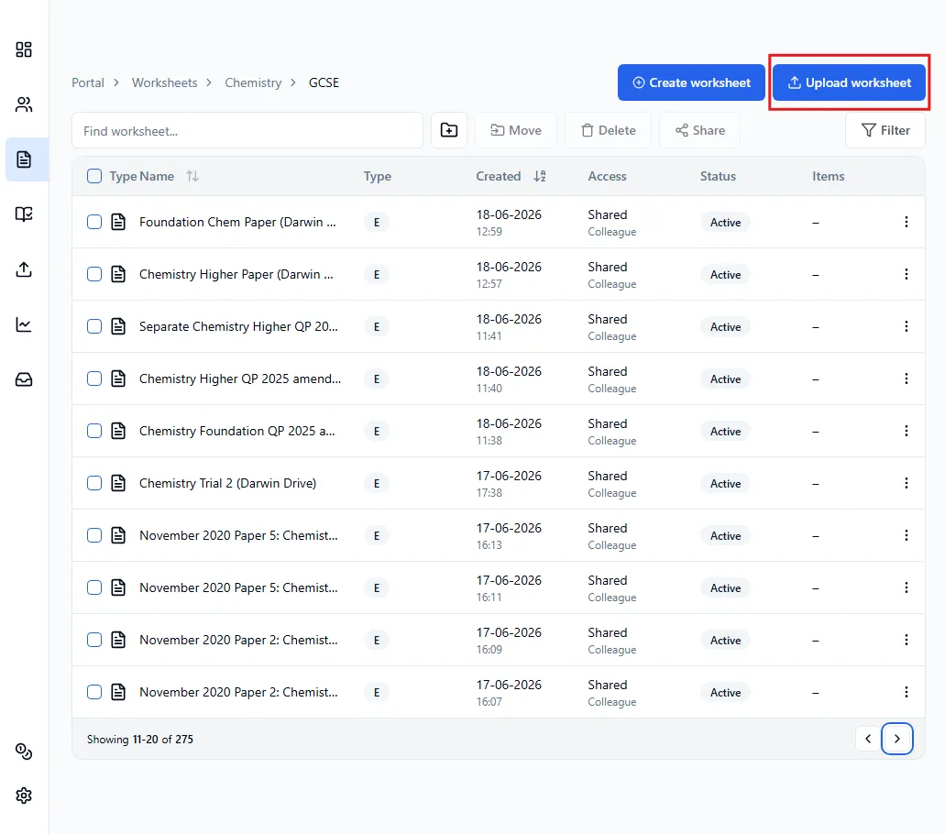Tick checkbox for November Paper 5 created 16:13
The image size is (945, 834).
(94, 535)
